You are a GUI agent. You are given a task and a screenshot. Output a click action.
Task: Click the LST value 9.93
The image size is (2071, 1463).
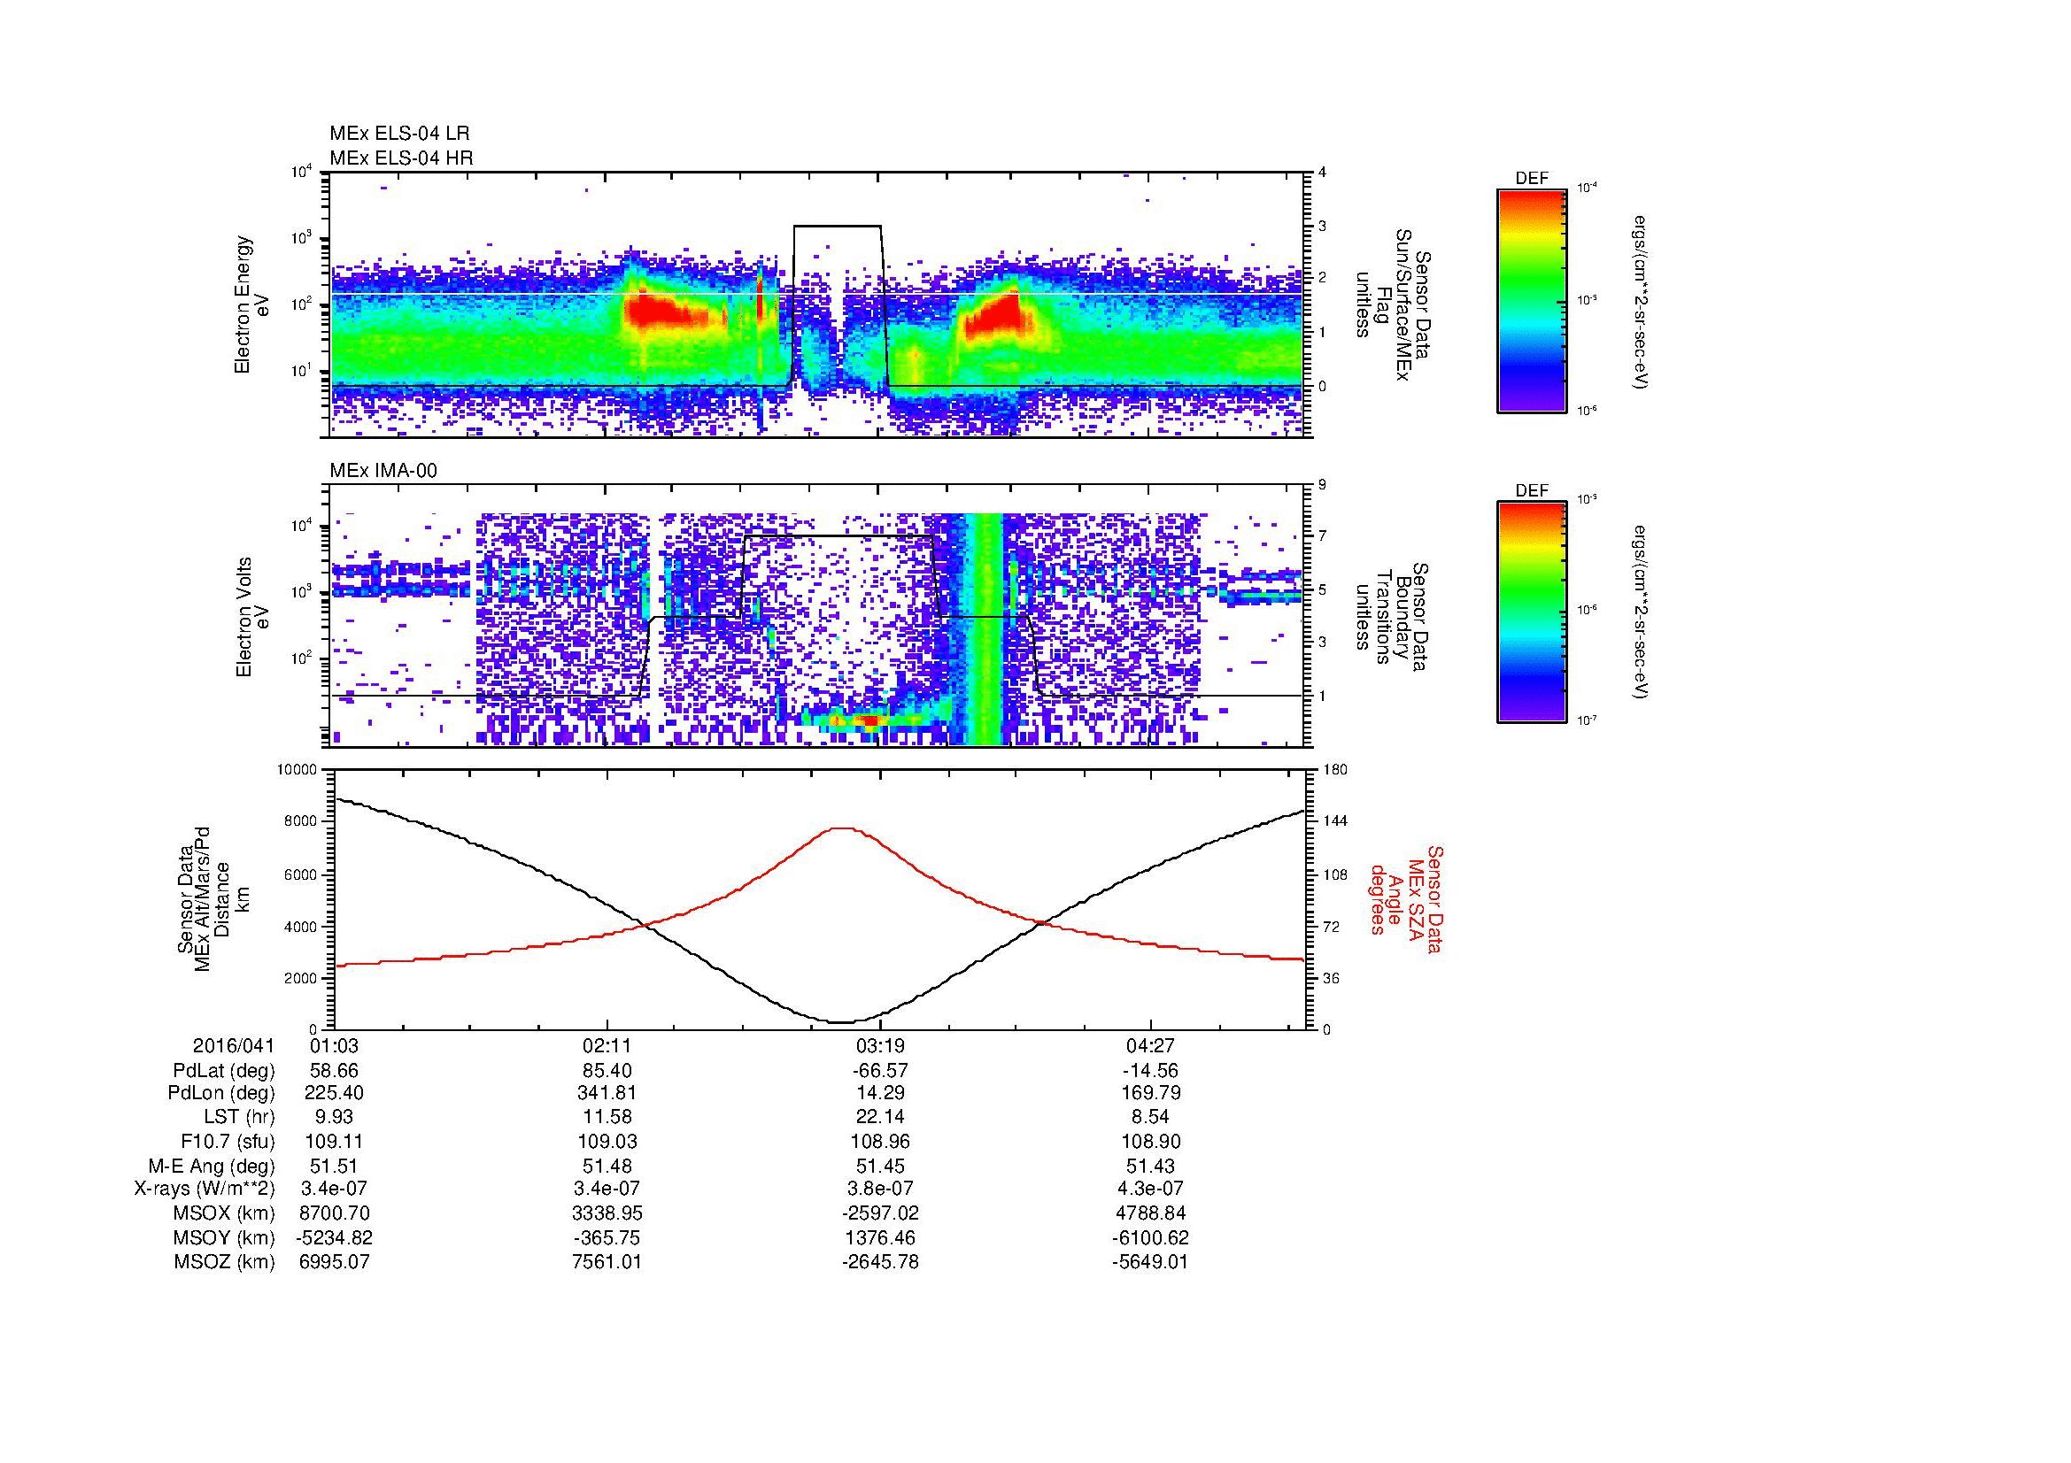(335, 1118)
